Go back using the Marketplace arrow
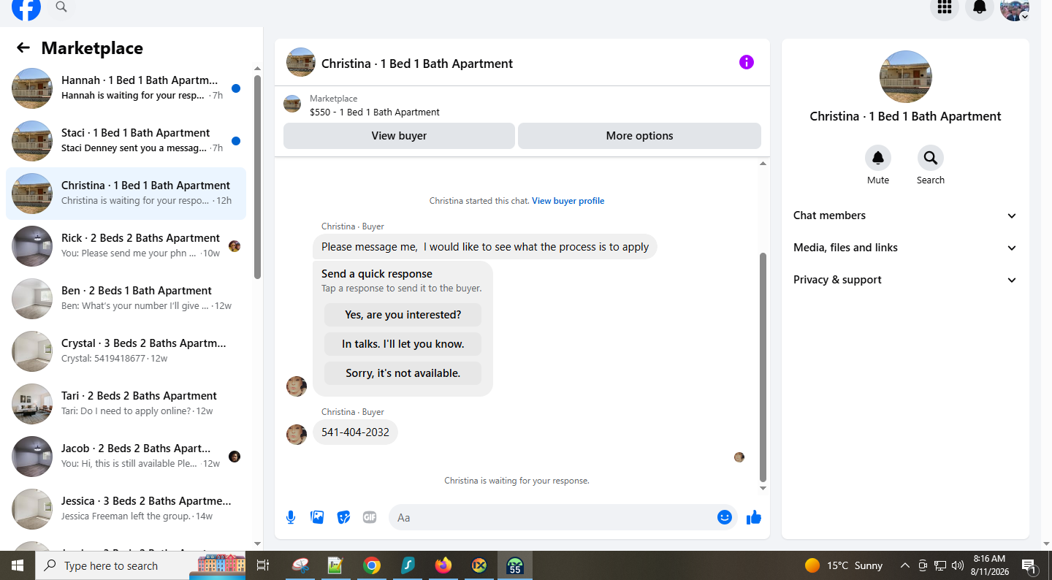The height and width of the screenshot is (580, 1052). 23,48
